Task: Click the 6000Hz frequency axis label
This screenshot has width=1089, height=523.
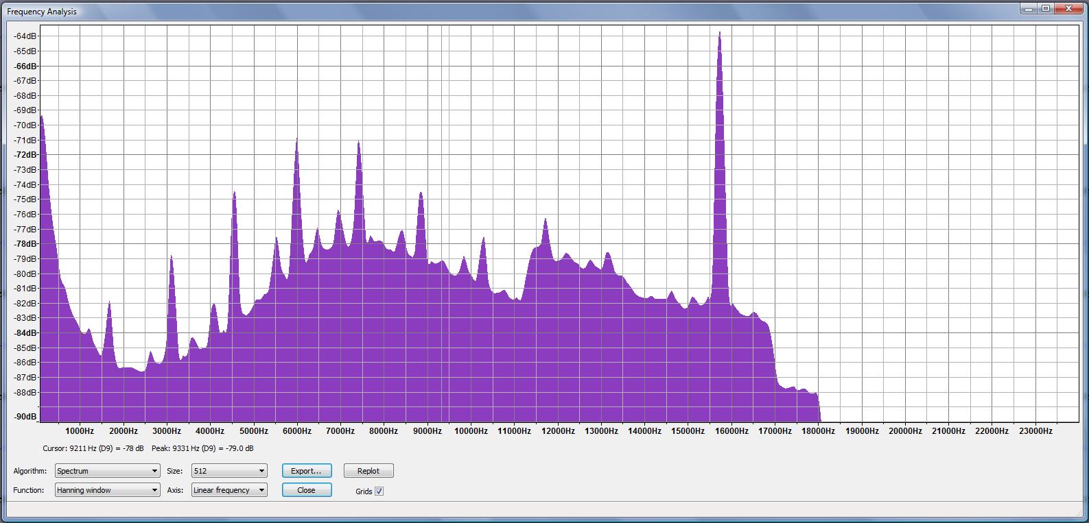Action: point(297,431)
